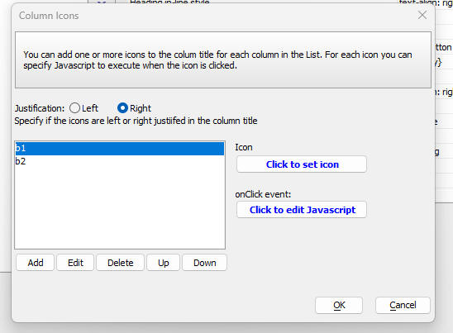Select the b1 entry in the list
453x333 pixels.
click(120, 148)
